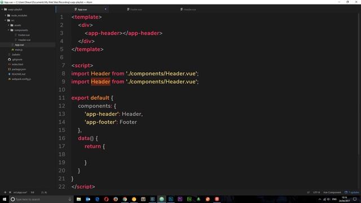Open index.html in the tree view

[17, 64]
